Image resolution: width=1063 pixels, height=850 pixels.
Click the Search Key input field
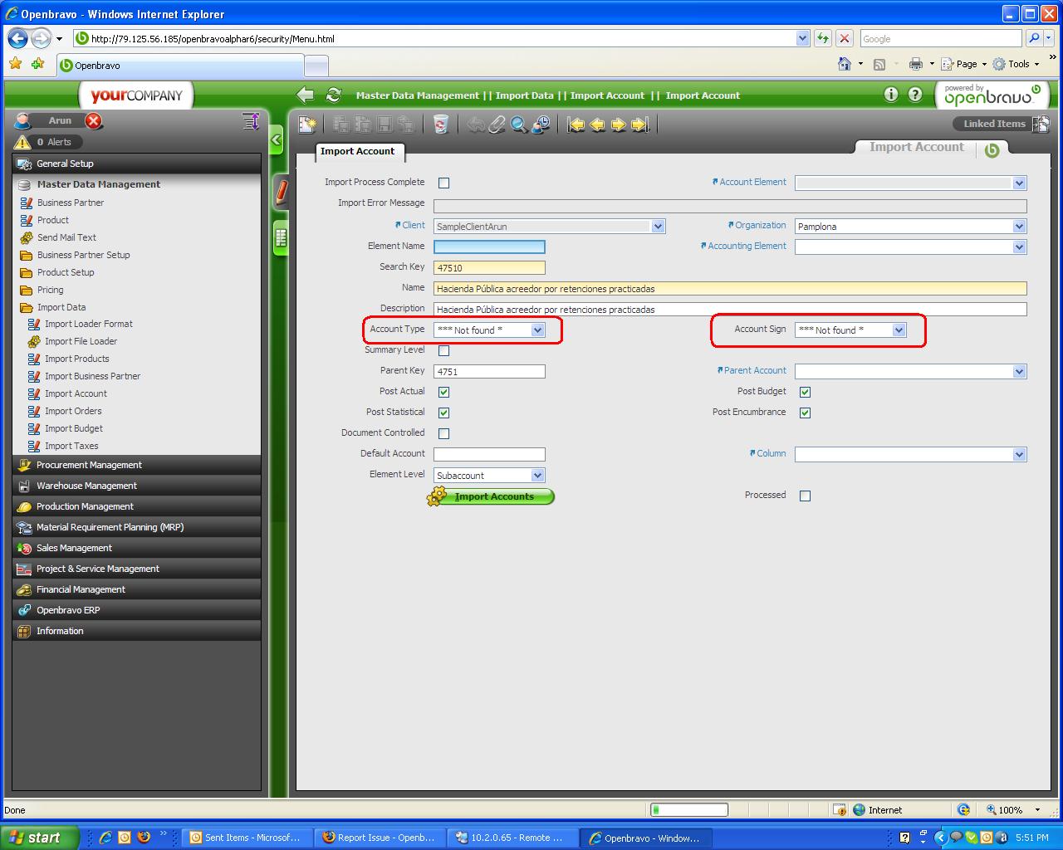(489, 267)
